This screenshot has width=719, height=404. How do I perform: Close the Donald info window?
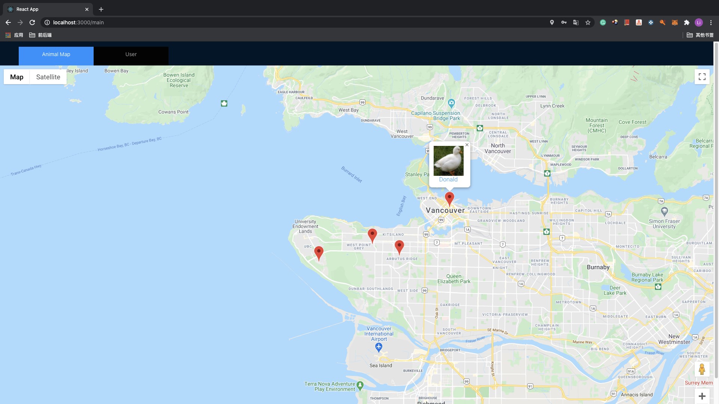coord(467,145)
